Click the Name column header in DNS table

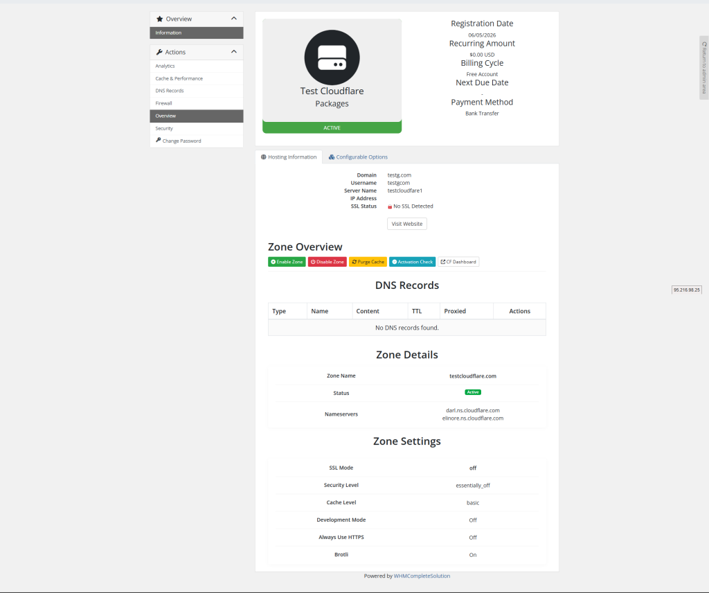pyautogui.click(x=330, y=311)
